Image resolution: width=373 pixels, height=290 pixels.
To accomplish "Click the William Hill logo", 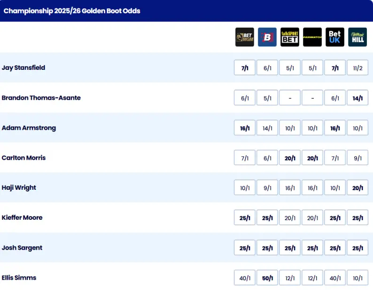I will coord(357,37).
